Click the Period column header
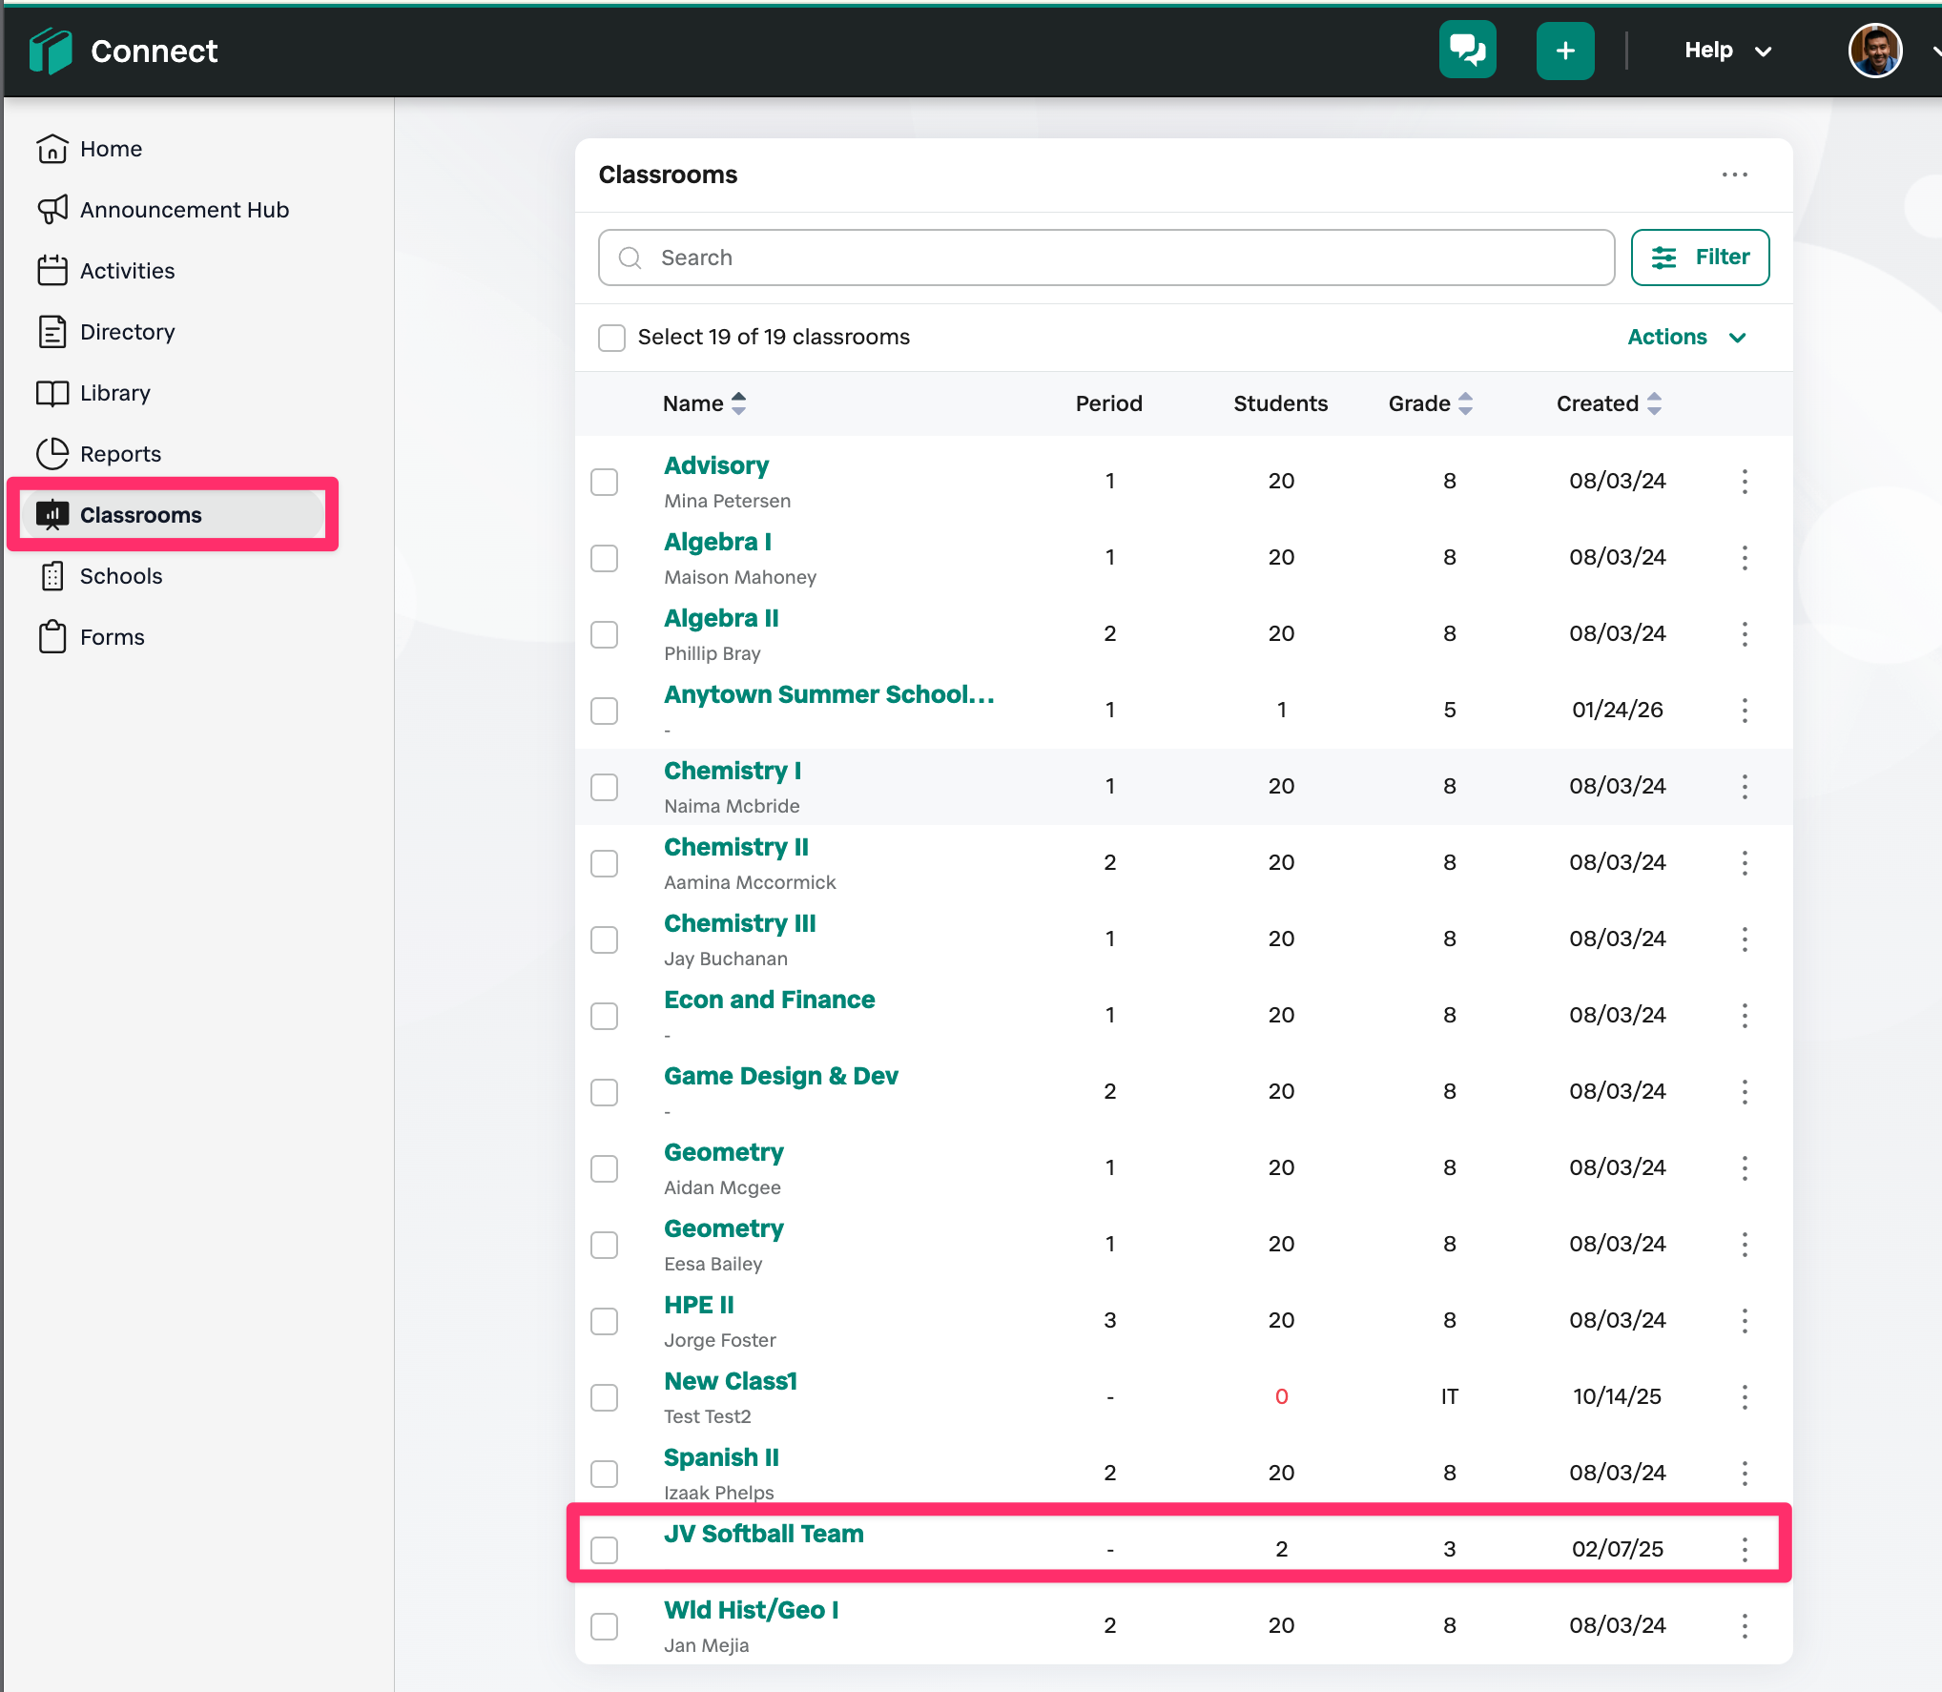This screenshot has height=1692, width=1942. point(1108,403)
